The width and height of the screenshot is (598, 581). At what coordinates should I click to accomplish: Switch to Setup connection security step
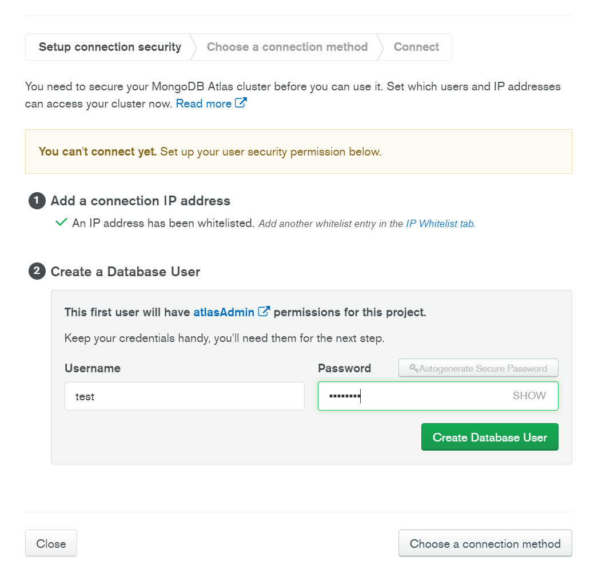point(110,47)
